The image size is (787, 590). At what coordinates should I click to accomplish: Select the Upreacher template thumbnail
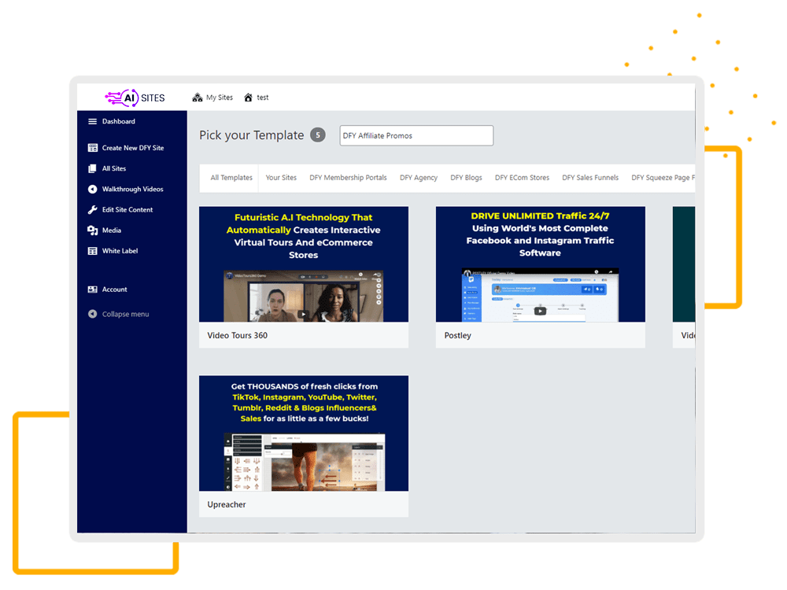coord(304,433)
